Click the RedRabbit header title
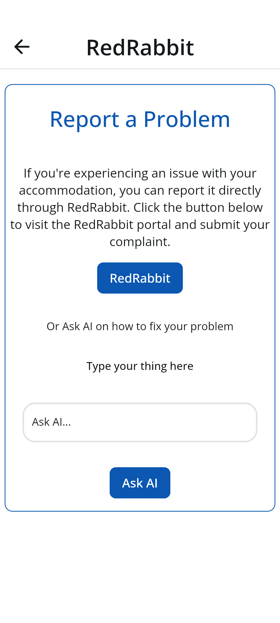Viewport: 280px width, 623px height. (140, 48)
